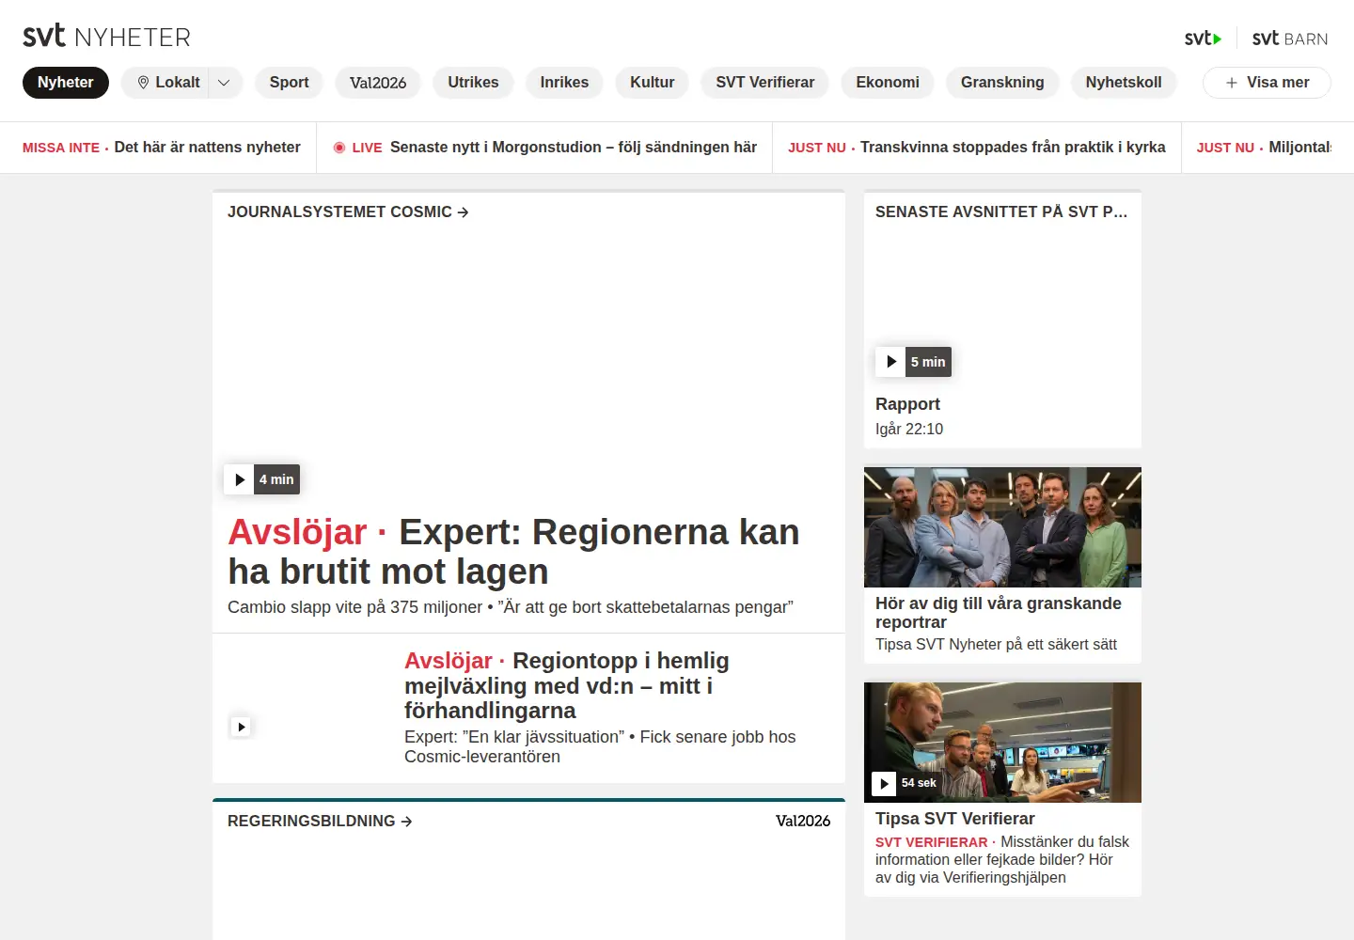Open headline 'Expert: Regionerna kan ha brutit mot lagen'
Screen dimensions: 1354x940
513,552
